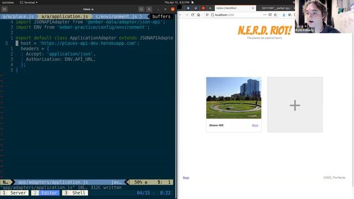The height and width of the screenshot is (199, 354).
Task: Select the fourth pinned tab icon
Action: pos(210,8)
